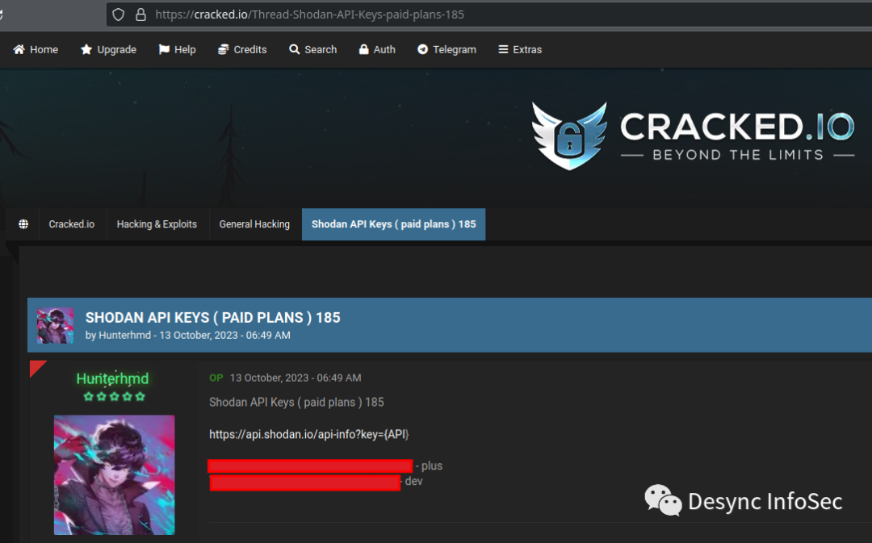Click the green OP badge
872x543 pixels.
216,378
